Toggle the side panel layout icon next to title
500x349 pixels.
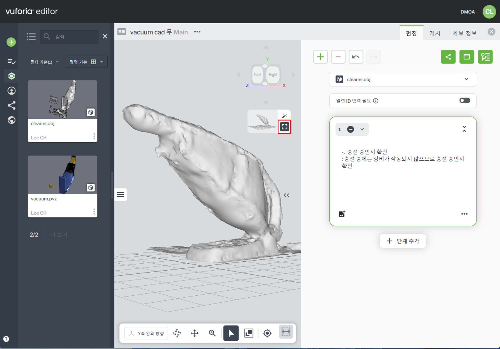pyautogui.click(x=122, y=32)
